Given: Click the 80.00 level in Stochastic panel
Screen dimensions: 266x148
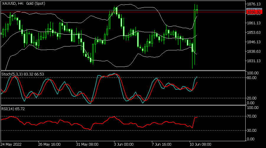Looking at the screenshot, I should pos(252,78).
